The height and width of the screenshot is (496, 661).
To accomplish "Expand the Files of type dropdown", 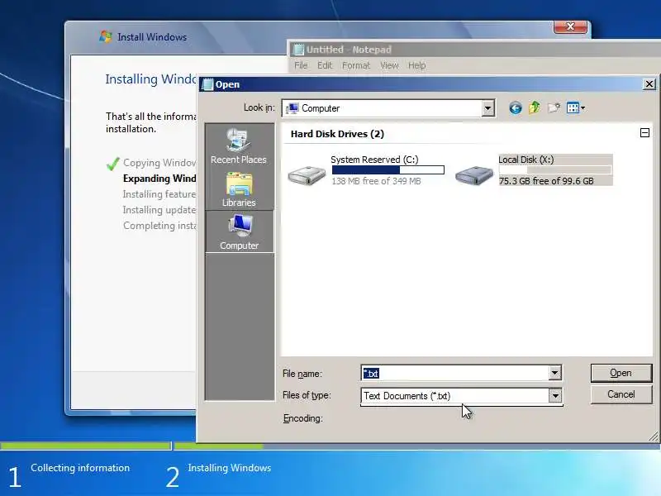I will (x=555, y=396).
